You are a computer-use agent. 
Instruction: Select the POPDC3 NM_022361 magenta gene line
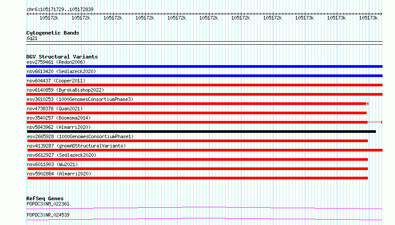(x=204, y=208)
